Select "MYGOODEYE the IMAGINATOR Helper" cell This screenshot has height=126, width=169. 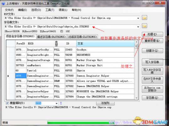(105, 91)
